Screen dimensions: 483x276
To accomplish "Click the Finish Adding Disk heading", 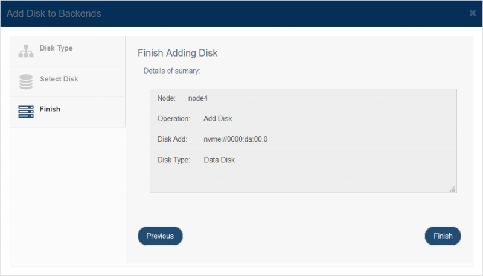I will pyautogui.click(x=178, y=53).
